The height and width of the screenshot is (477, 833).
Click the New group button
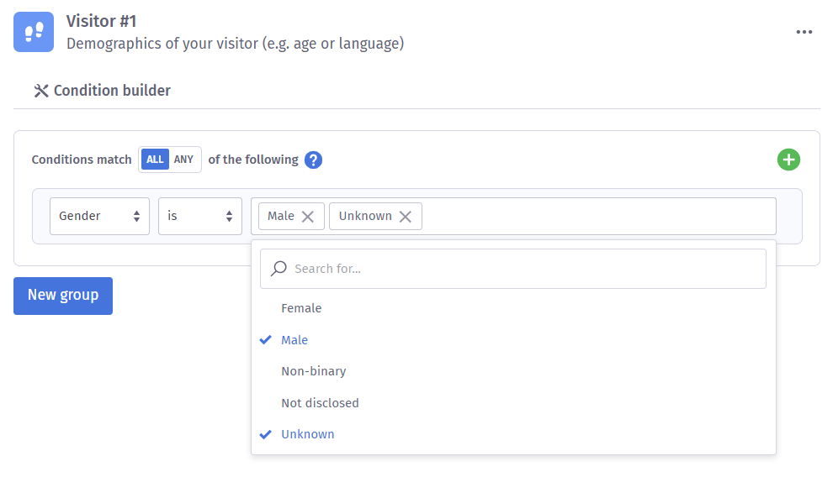tap(63, 296)
